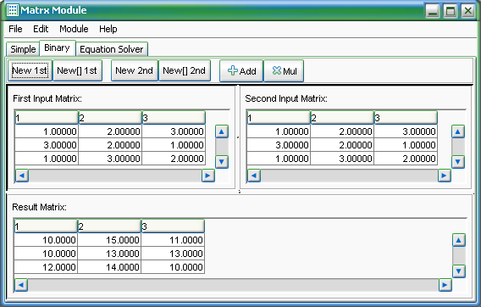Click First Input Matrix vertical scrollbar track
Screen dimensions: 481x307
(x=222, y=147)
